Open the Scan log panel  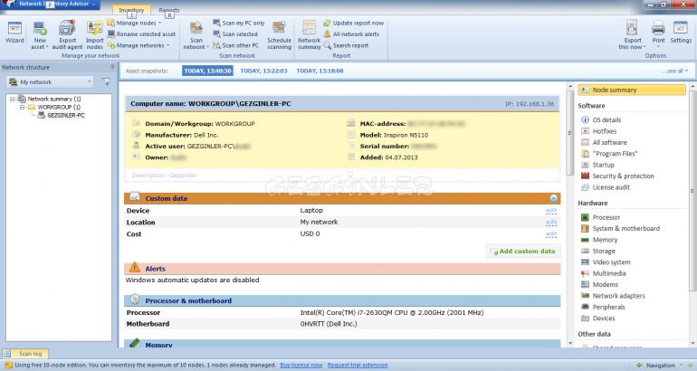(x=30, y=354)
